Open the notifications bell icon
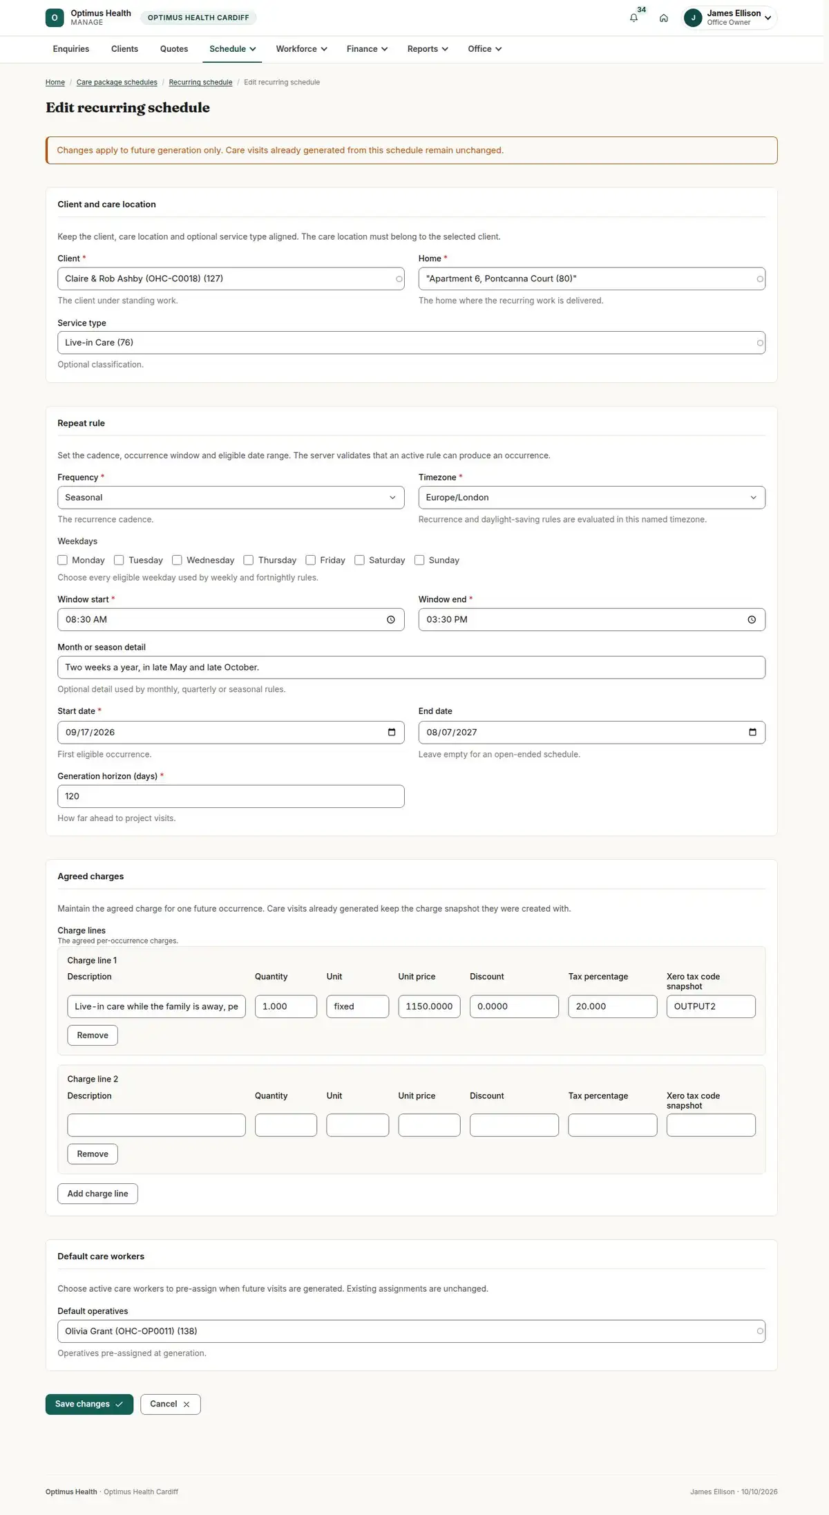 click(633, 18)
